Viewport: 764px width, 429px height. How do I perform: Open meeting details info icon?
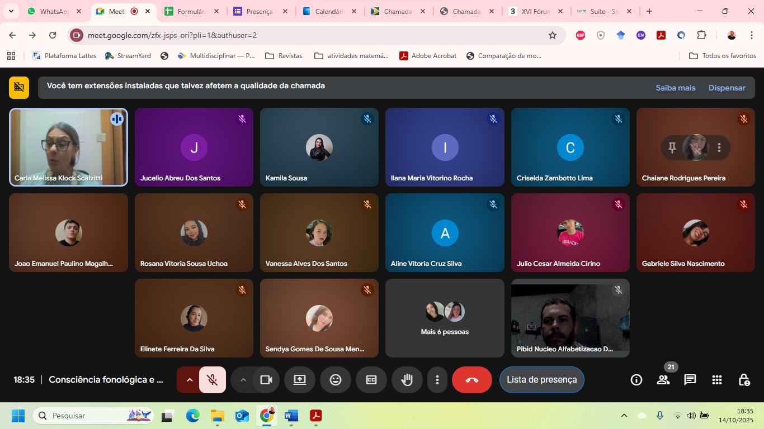click(636, 380)
